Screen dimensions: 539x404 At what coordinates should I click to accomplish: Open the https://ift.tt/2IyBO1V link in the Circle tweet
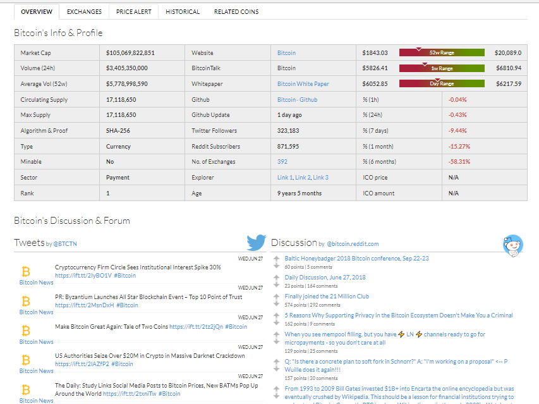[x=83, y=276]
